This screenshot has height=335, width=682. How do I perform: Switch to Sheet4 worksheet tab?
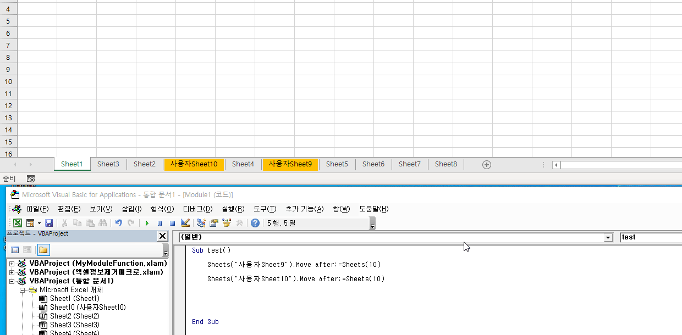[243, 164]
